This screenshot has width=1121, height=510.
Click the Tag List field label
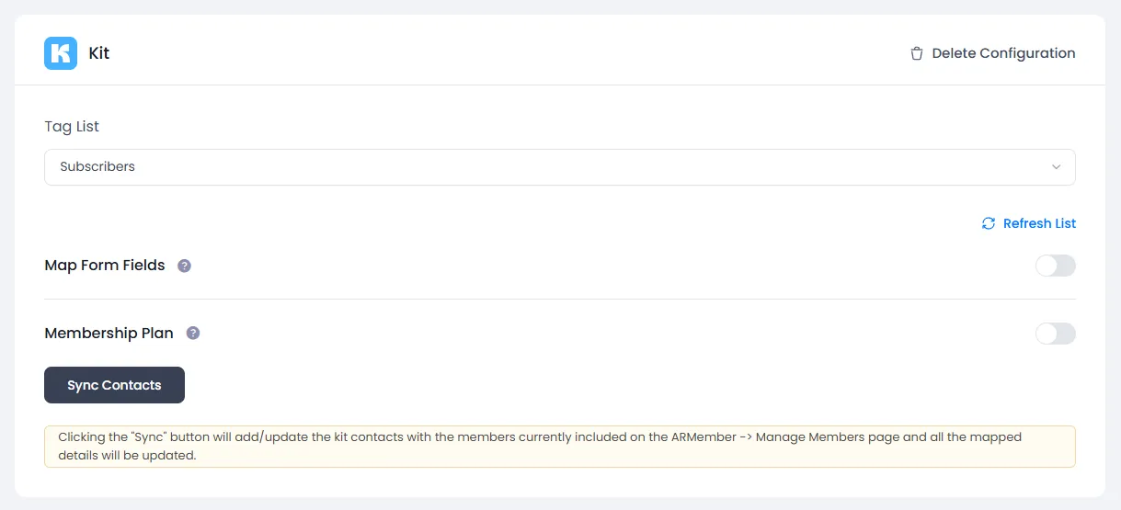(x=72, y=127)
